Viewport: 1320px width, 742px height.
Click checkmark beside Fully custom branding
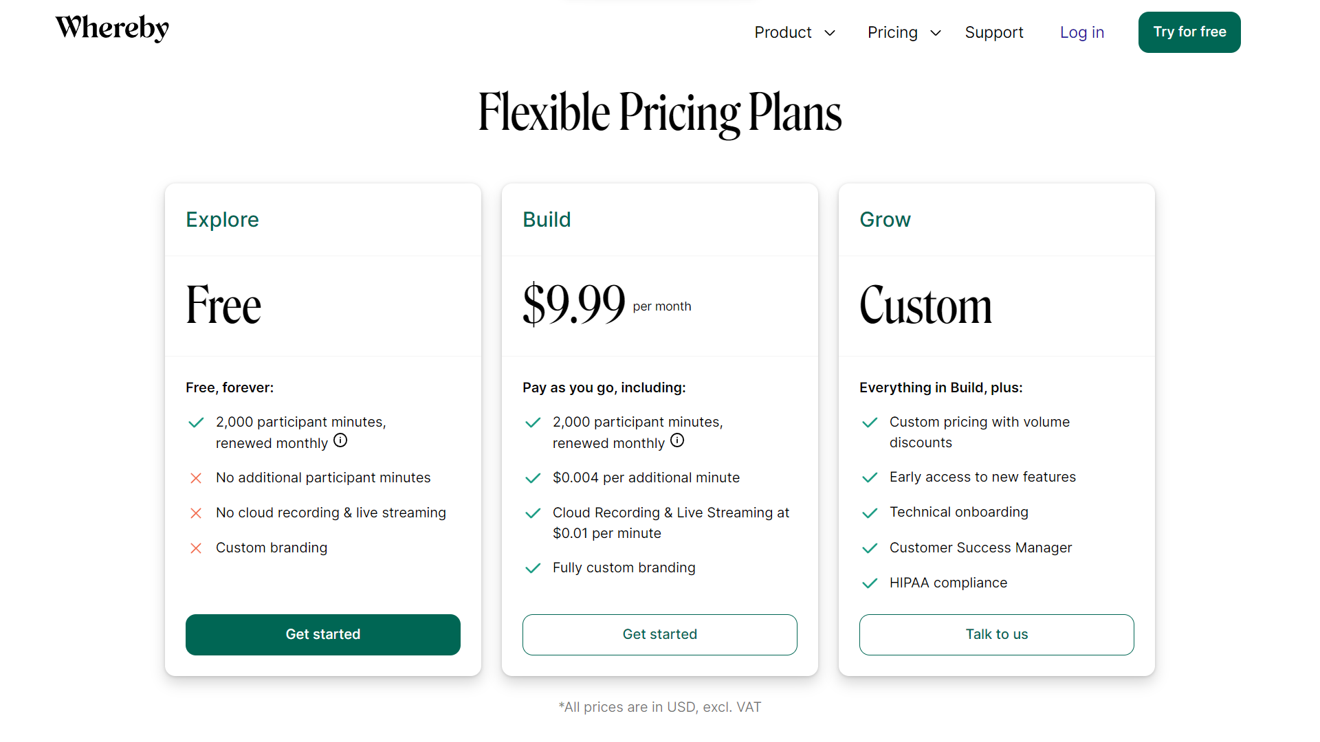[533, 568]
